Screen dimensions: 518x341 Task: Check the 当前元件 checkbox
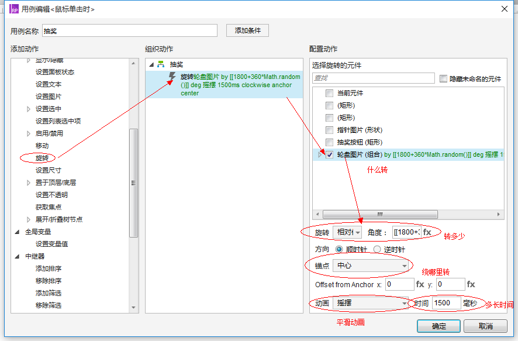coord(329,93)
